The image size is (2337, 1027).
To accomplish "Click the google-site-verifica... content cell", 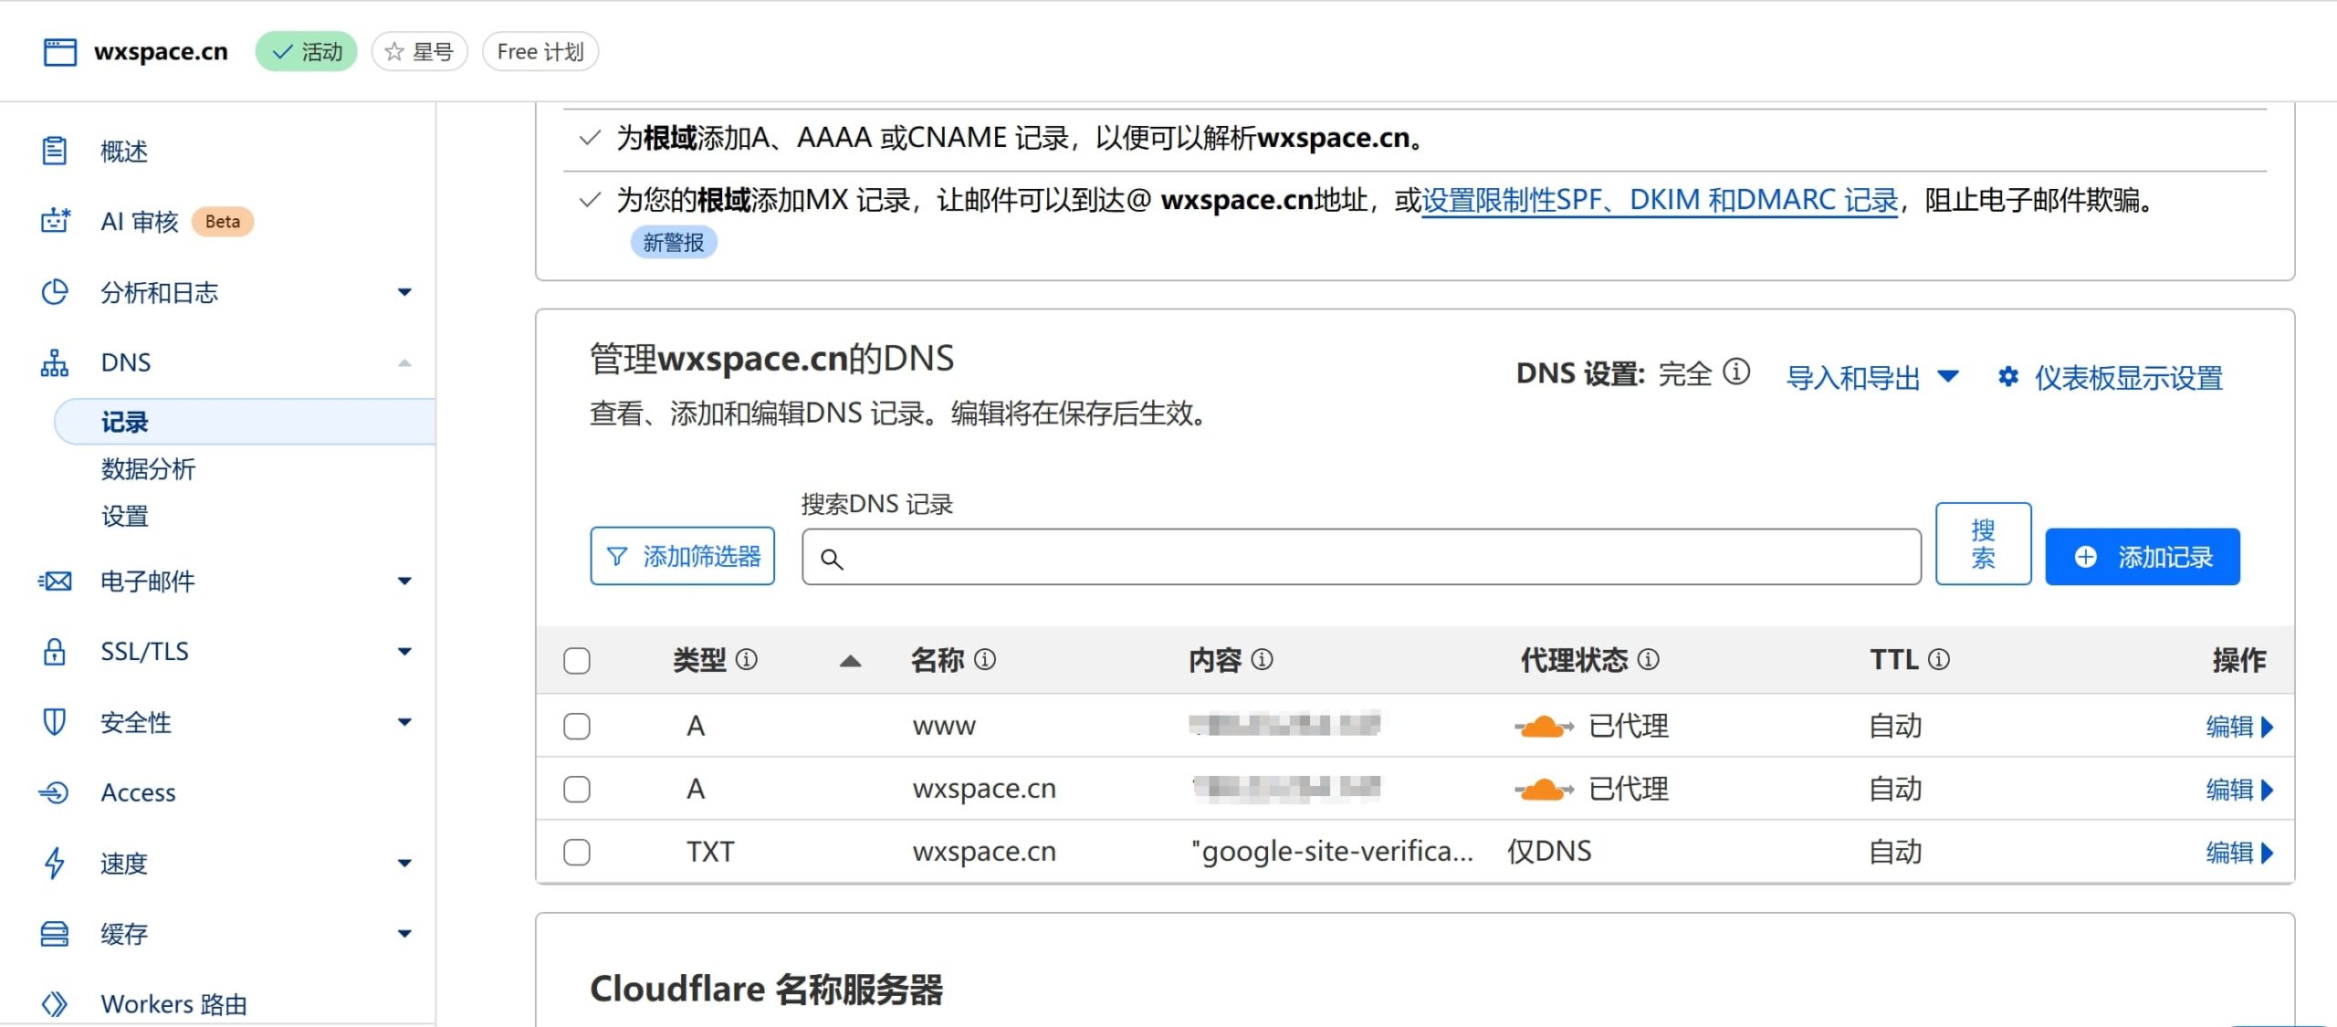I will click(1332, 852).
